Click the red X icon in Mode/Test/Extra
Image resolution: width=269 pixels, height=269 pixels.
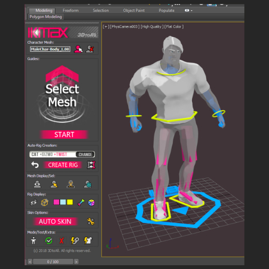coord(61,240)
